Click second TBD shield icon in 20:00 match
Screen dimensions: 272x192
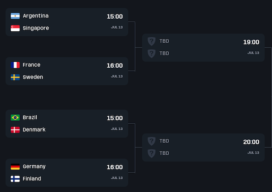151,153
